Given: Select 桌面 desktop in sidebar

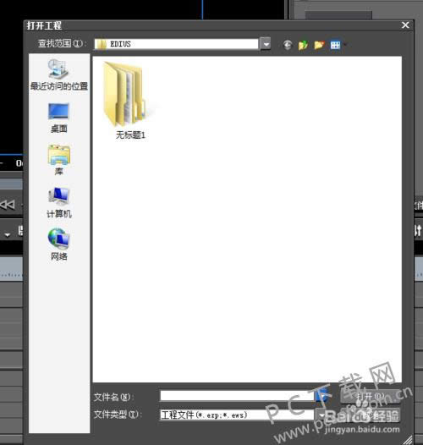Looking at the screenshot, I should click(x=58, y=118).
